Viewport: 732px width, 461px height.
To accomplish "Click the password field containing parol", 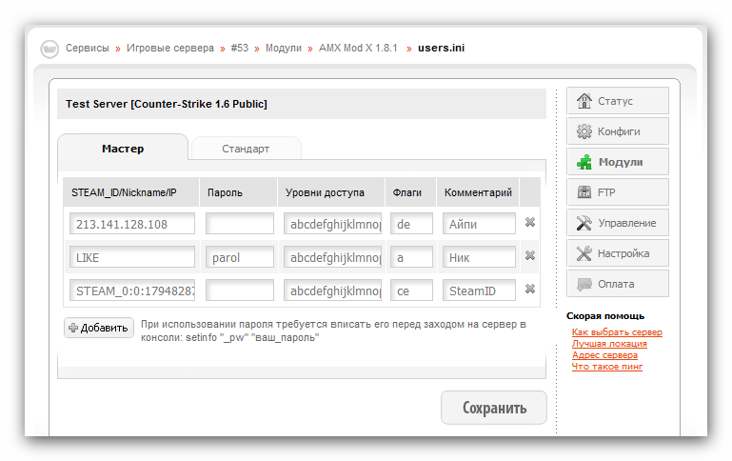I will (x=240, y=257).
